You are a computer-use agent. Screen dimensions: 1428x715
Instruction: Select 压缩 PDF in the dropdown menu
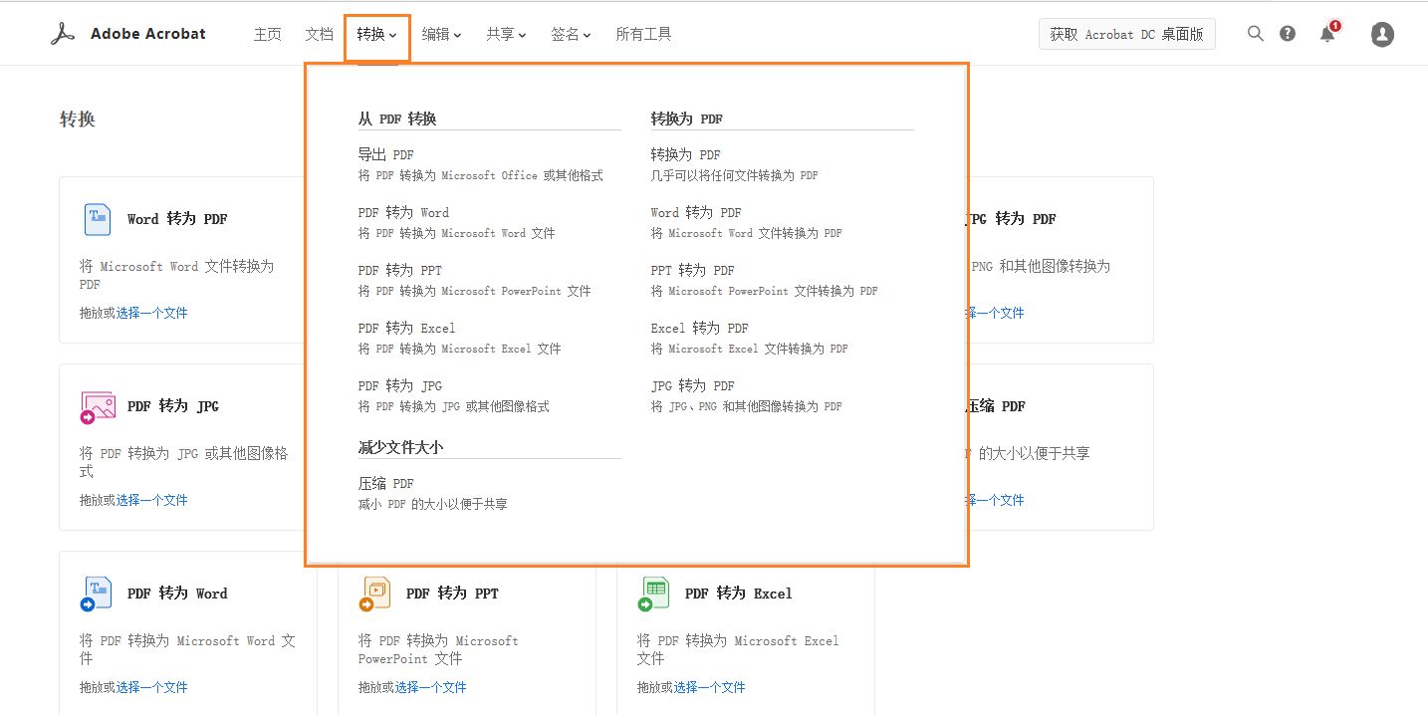coord(386,483)
